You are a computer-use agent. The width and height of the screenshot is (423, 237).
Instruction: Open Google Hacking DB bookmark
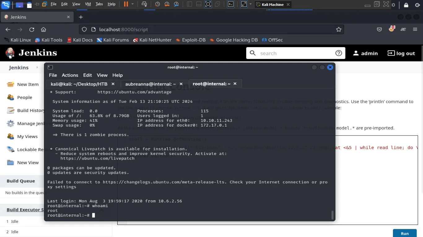coord(234,40)
